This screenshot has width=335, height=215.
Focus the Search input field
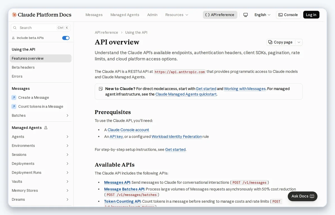(40, 28)
